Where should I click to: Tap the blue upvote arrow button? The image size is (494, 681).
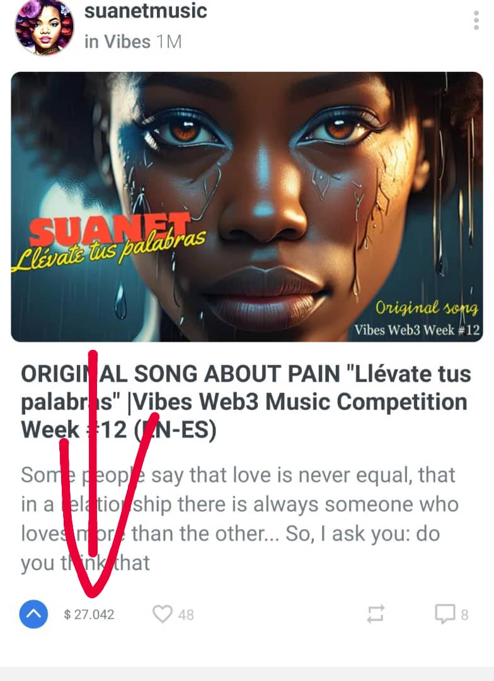[34, 614]
